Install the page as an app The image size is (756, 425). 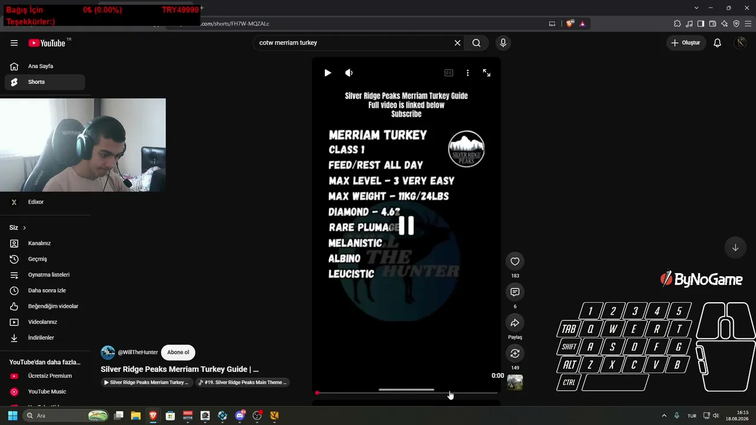point(552,24)
